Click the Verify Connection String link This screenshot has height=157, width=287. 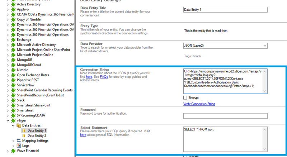(199, 104)
